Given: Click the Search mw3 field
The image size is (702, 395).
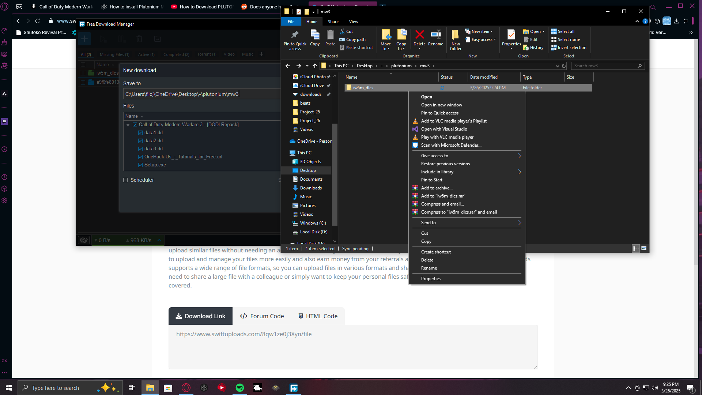Looking at the screenshot, I should click(x=604, y=66).
